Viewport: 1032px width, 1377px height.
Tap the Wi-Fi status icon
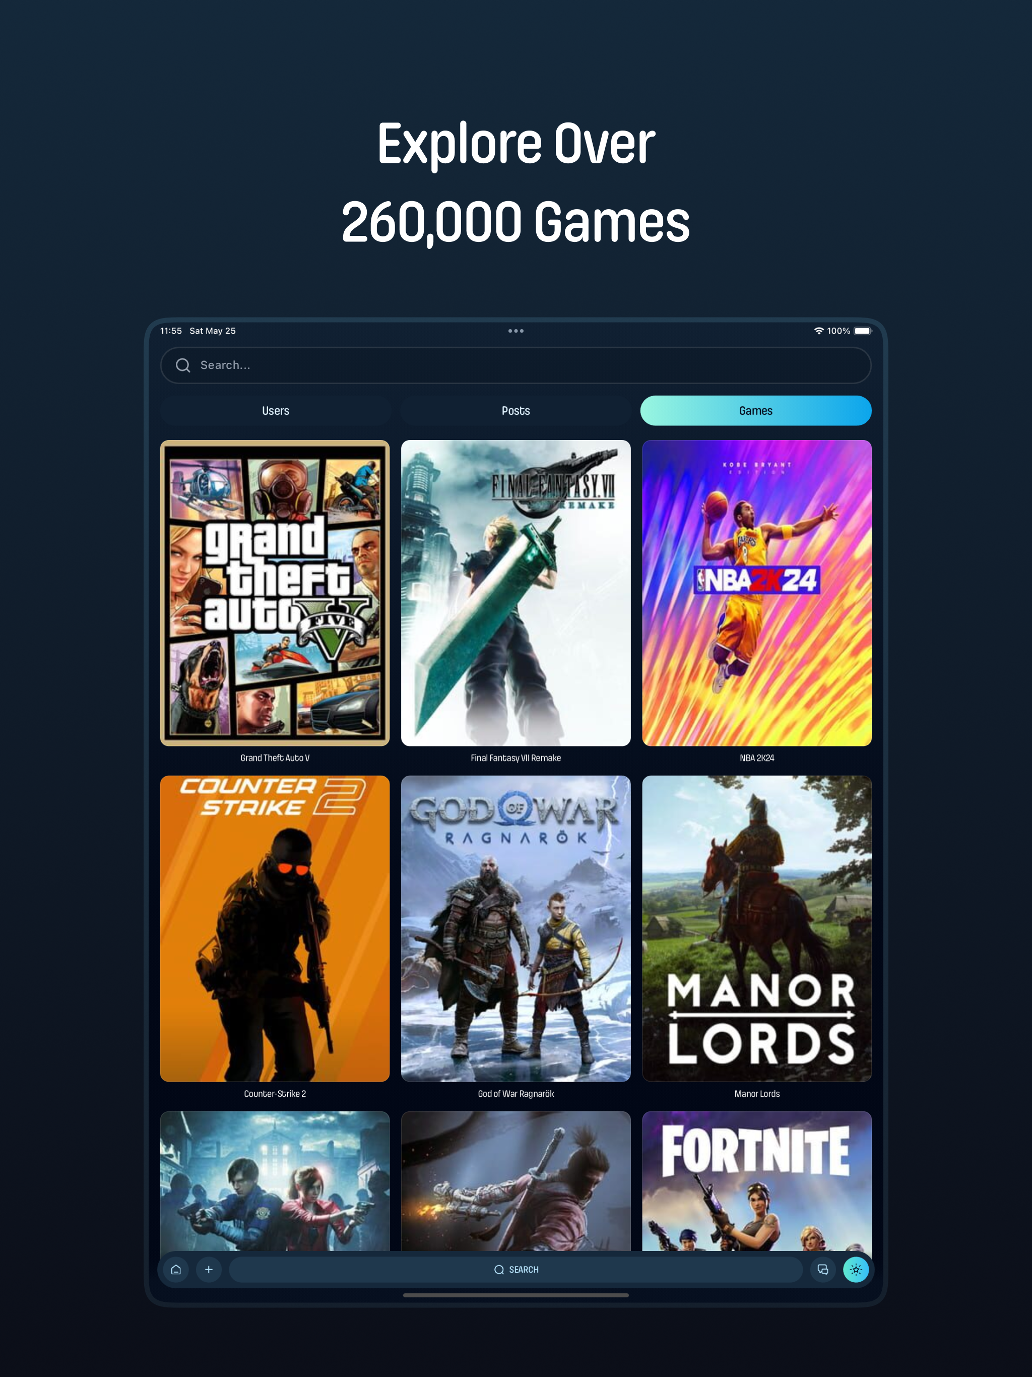[818, 331]
